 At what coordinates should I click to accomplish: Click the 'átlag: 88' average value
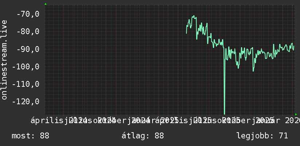(x=143, y=136)
